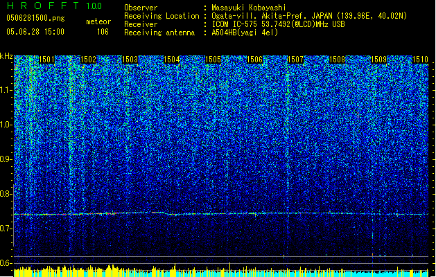Click the meteor label

(x=98, y=21)
